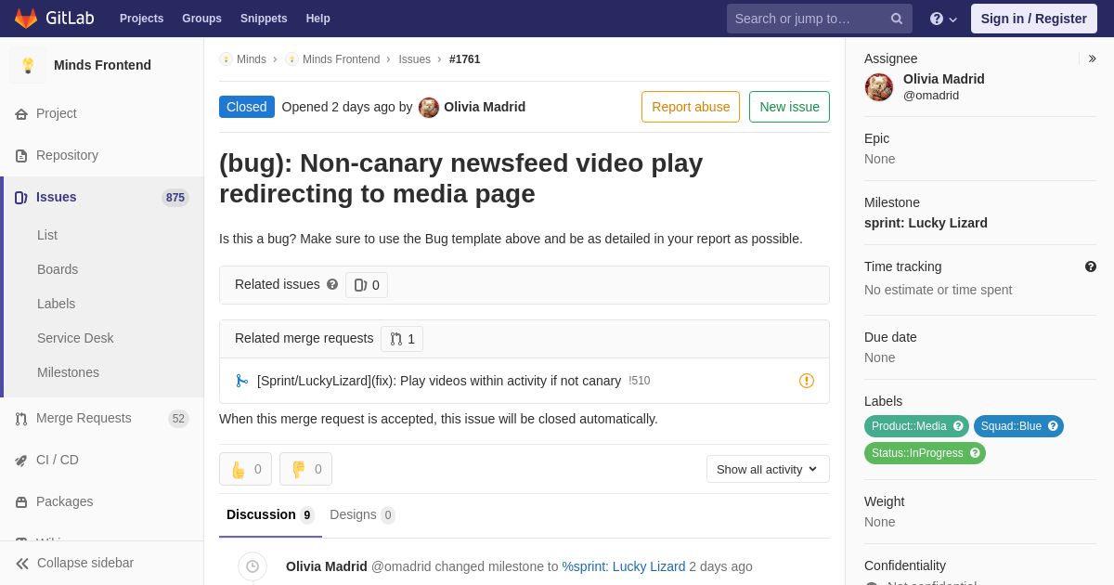The height and width of the screenshot is (585, 1114).
Task: Open the Groups menu in navbar
Action: pyautogui.click(x=201, y=19)
